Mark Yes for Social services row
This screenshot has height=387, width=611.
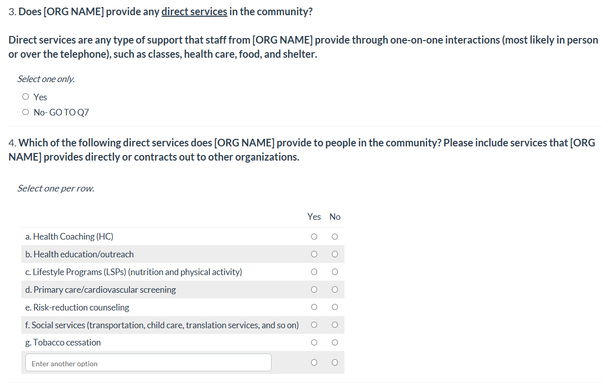(314, 325)
